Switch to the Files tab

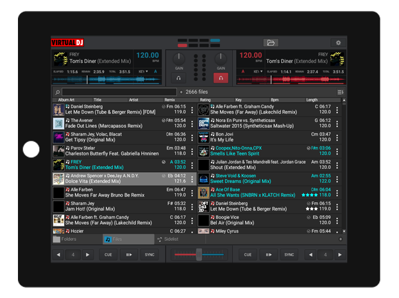coord(128,239)
